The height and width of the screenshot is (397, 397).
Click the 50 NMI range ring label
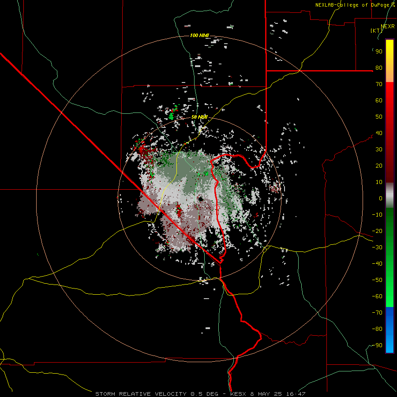coord(199,117)
